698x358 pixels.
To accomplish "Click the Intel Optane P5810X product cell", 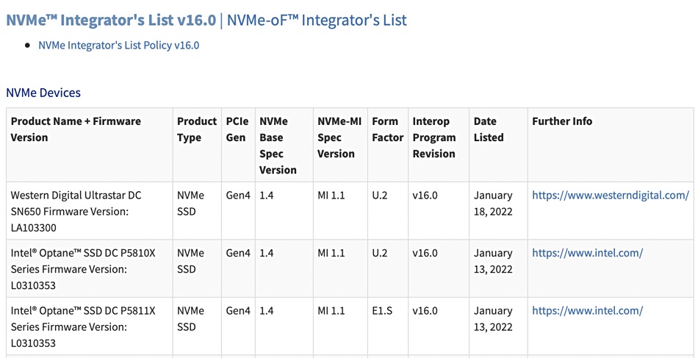I will [90, 269].
